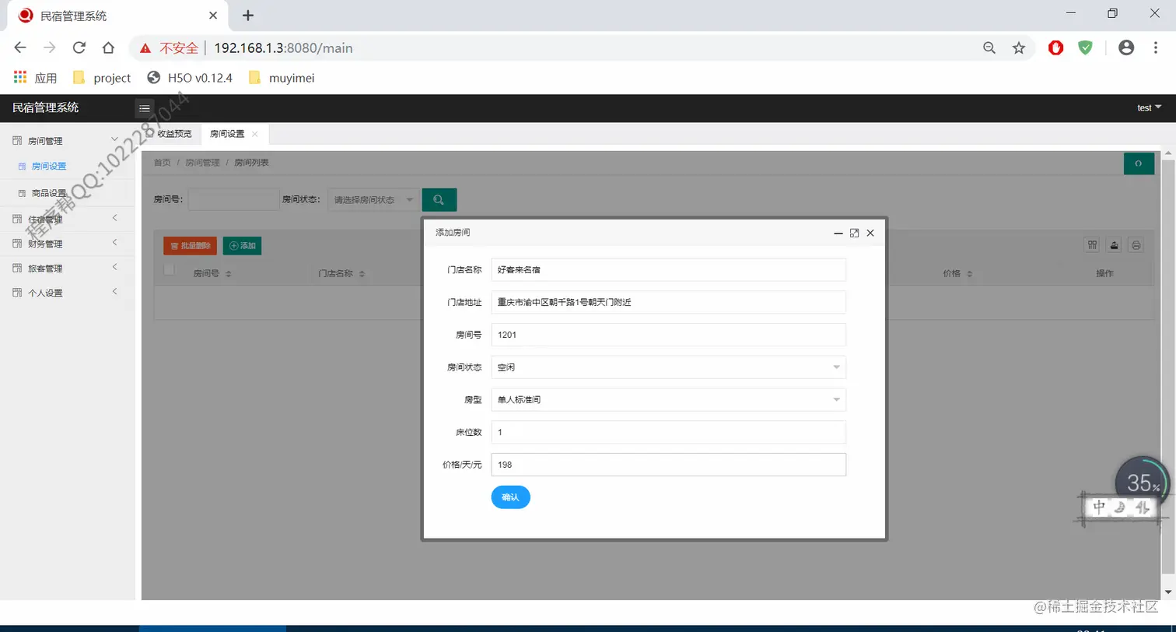Click the 床位数 input field
Image resolution: width=1176 pixels, height=632 pixels.
tap(668, 432)
